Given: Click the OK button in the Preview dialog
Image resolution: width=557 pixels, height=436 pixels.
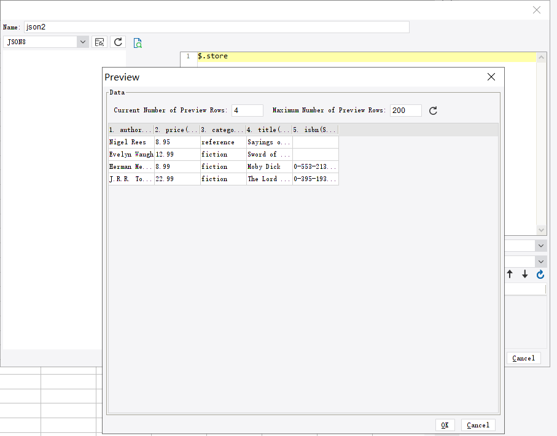Looking at the screenshot, I should tap(445, 424).
